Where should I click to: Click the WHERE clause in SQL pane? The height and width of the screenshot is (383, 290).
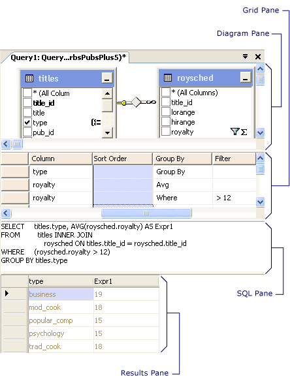[56, 252]
